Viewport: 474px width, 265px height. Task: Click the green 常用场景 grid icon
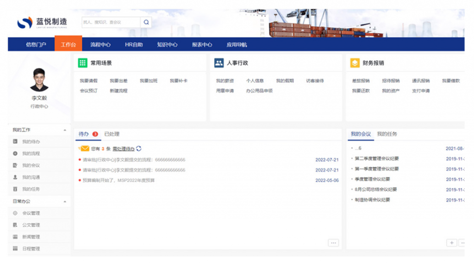(x=82, y=63)
